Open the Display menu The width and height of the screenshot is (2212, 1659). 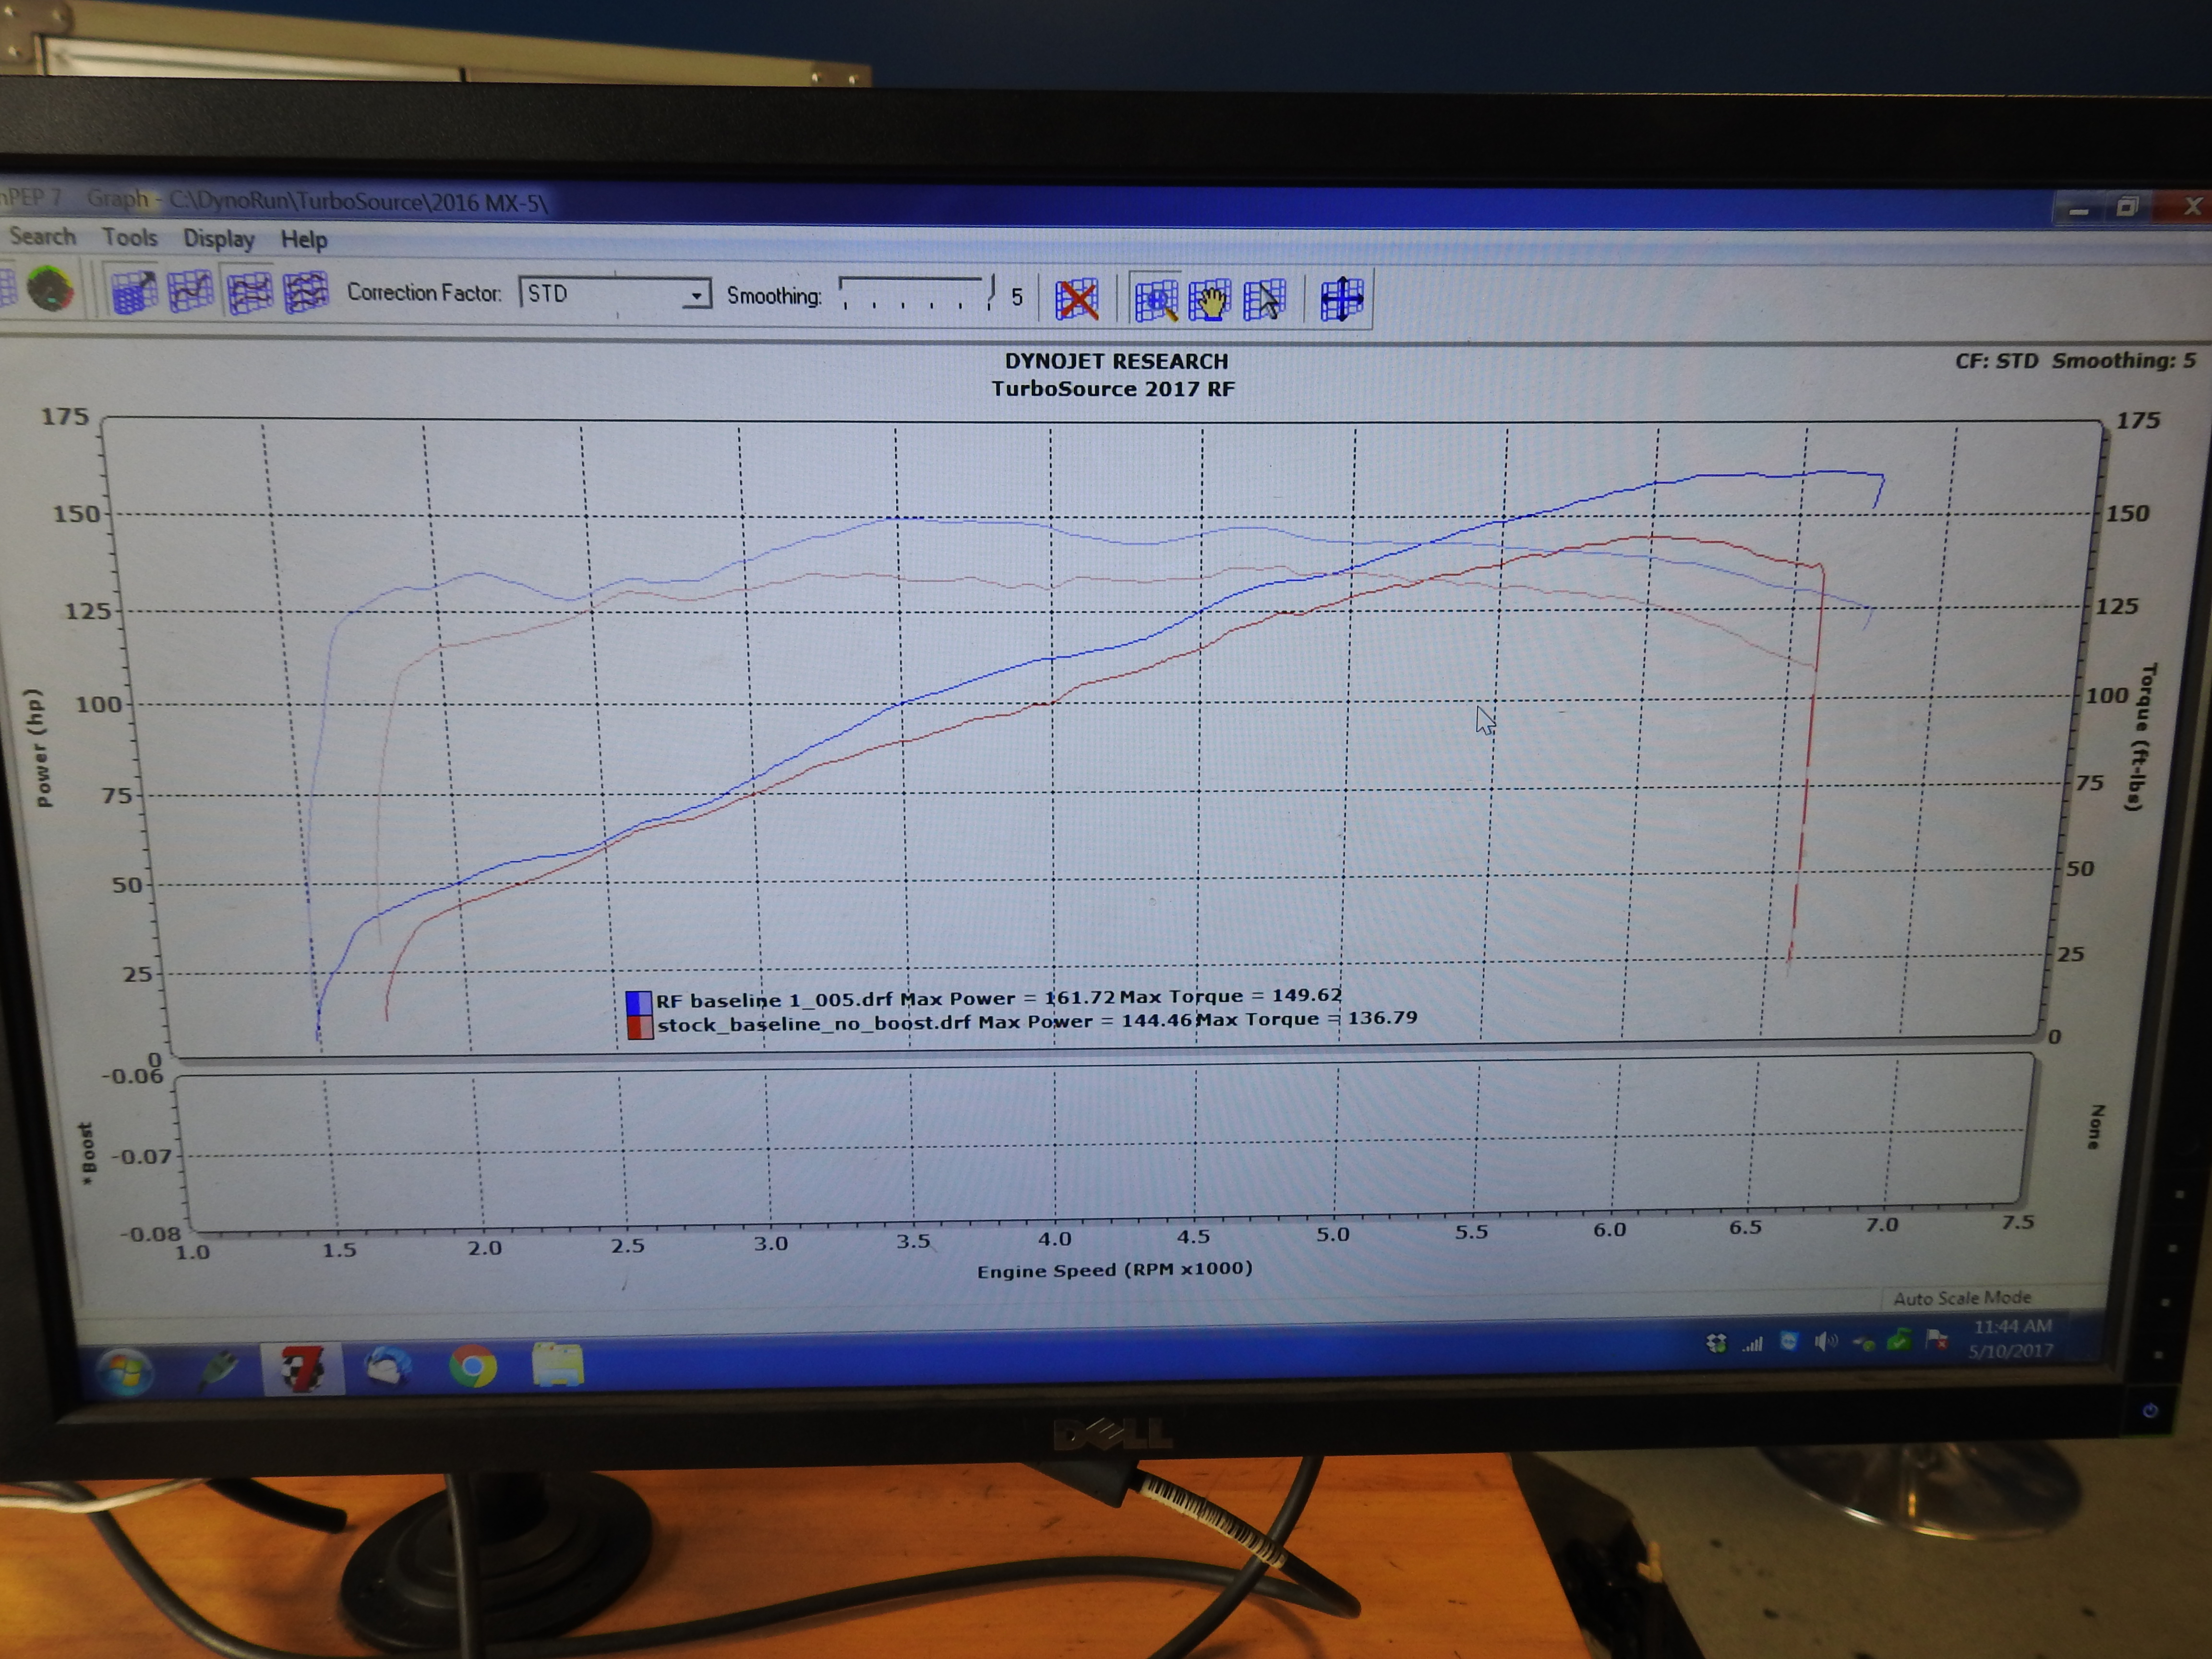coord(218,239)
